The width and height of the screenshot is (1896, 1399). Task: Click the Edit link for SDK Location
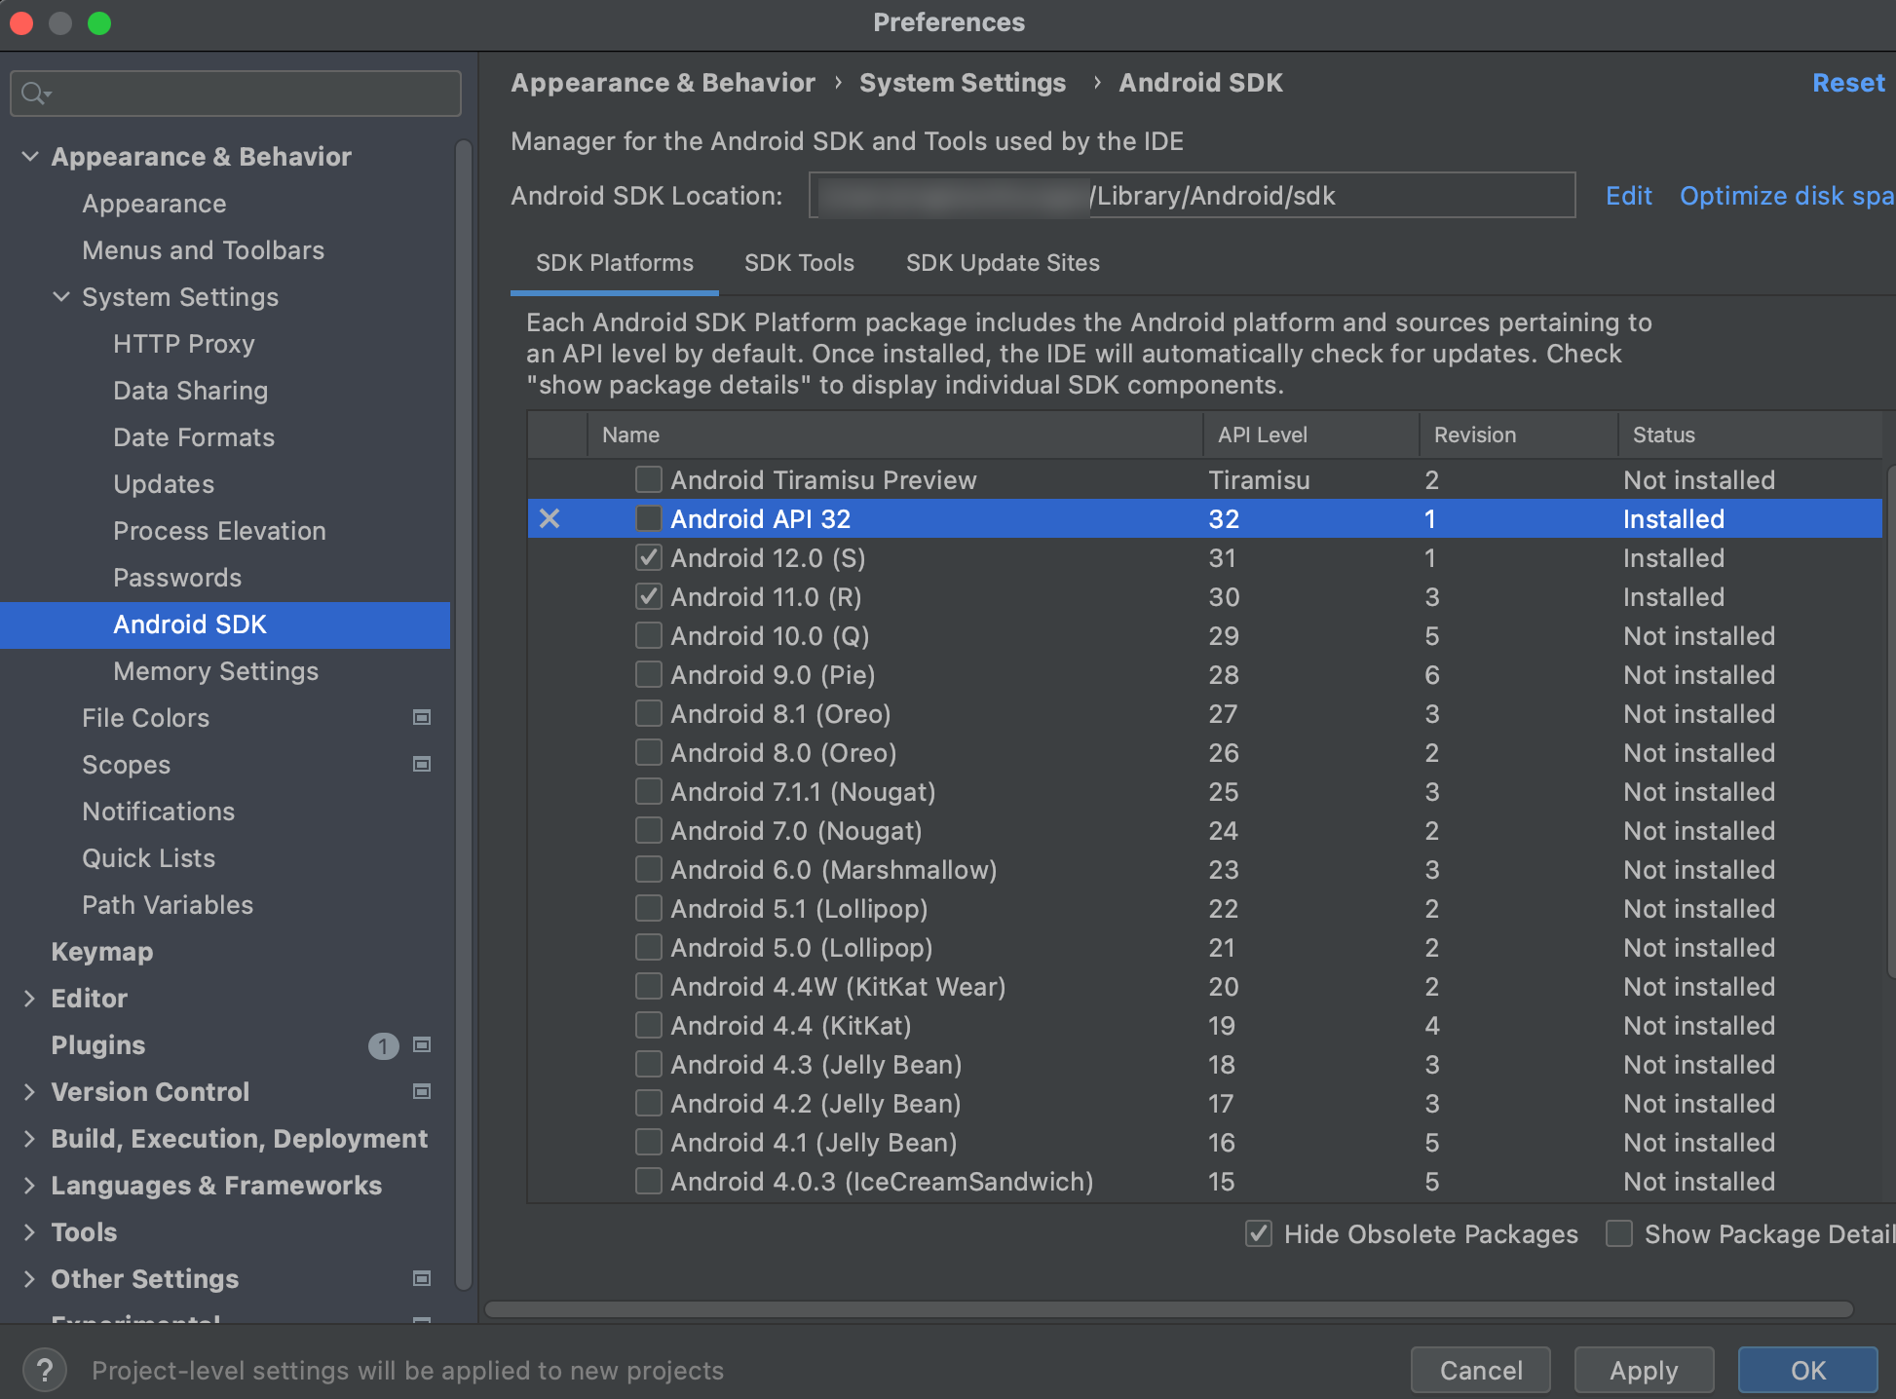tap(1628, 195)
